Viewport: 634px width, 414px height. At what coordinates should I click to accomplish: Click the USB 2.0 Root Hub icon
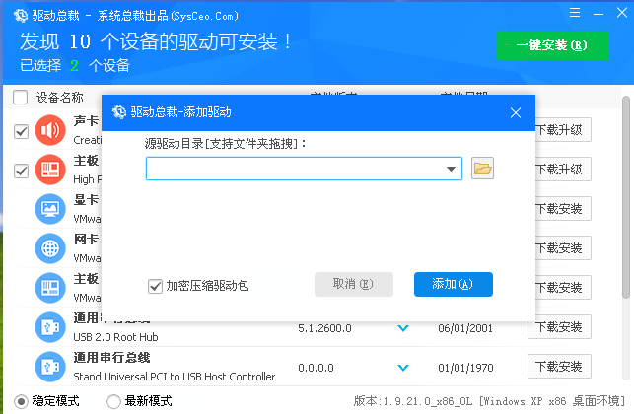pos(50,327)
